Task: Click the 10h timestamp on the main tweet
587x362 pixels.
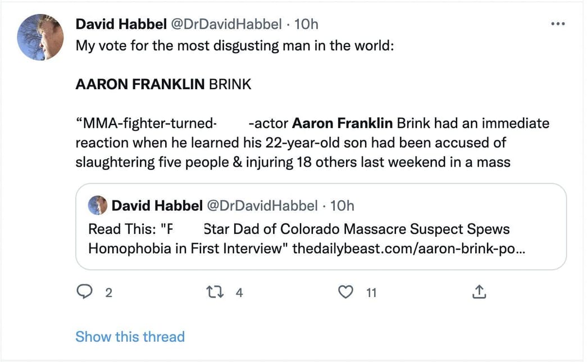Action: pos(306,24)
